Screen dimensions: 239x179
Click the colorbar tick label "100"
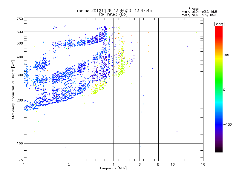coord(226,55)
